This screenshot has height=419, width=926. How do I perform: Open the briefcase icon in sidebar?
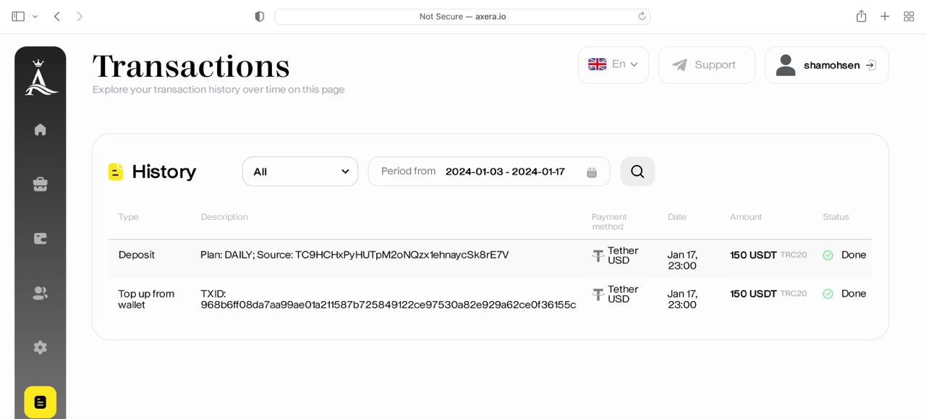(41, 185)
